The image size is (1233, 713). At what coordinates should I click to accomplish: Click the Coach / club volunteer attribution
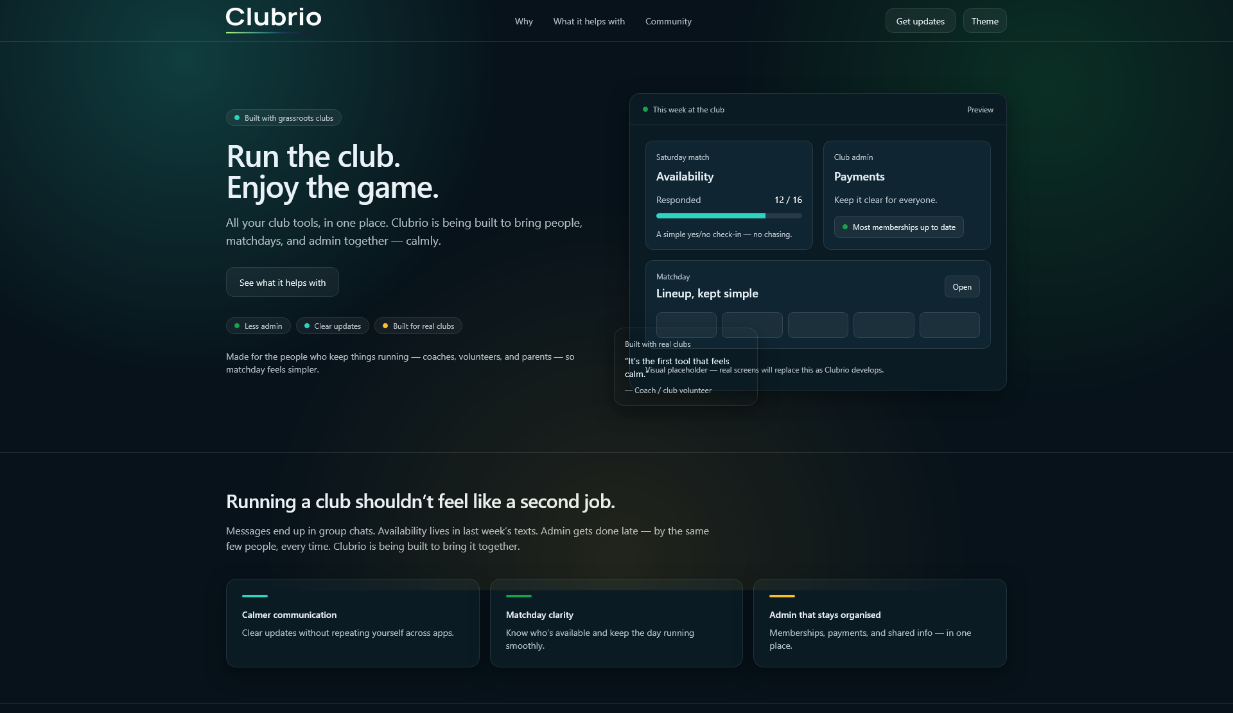(x=668, y=391)
